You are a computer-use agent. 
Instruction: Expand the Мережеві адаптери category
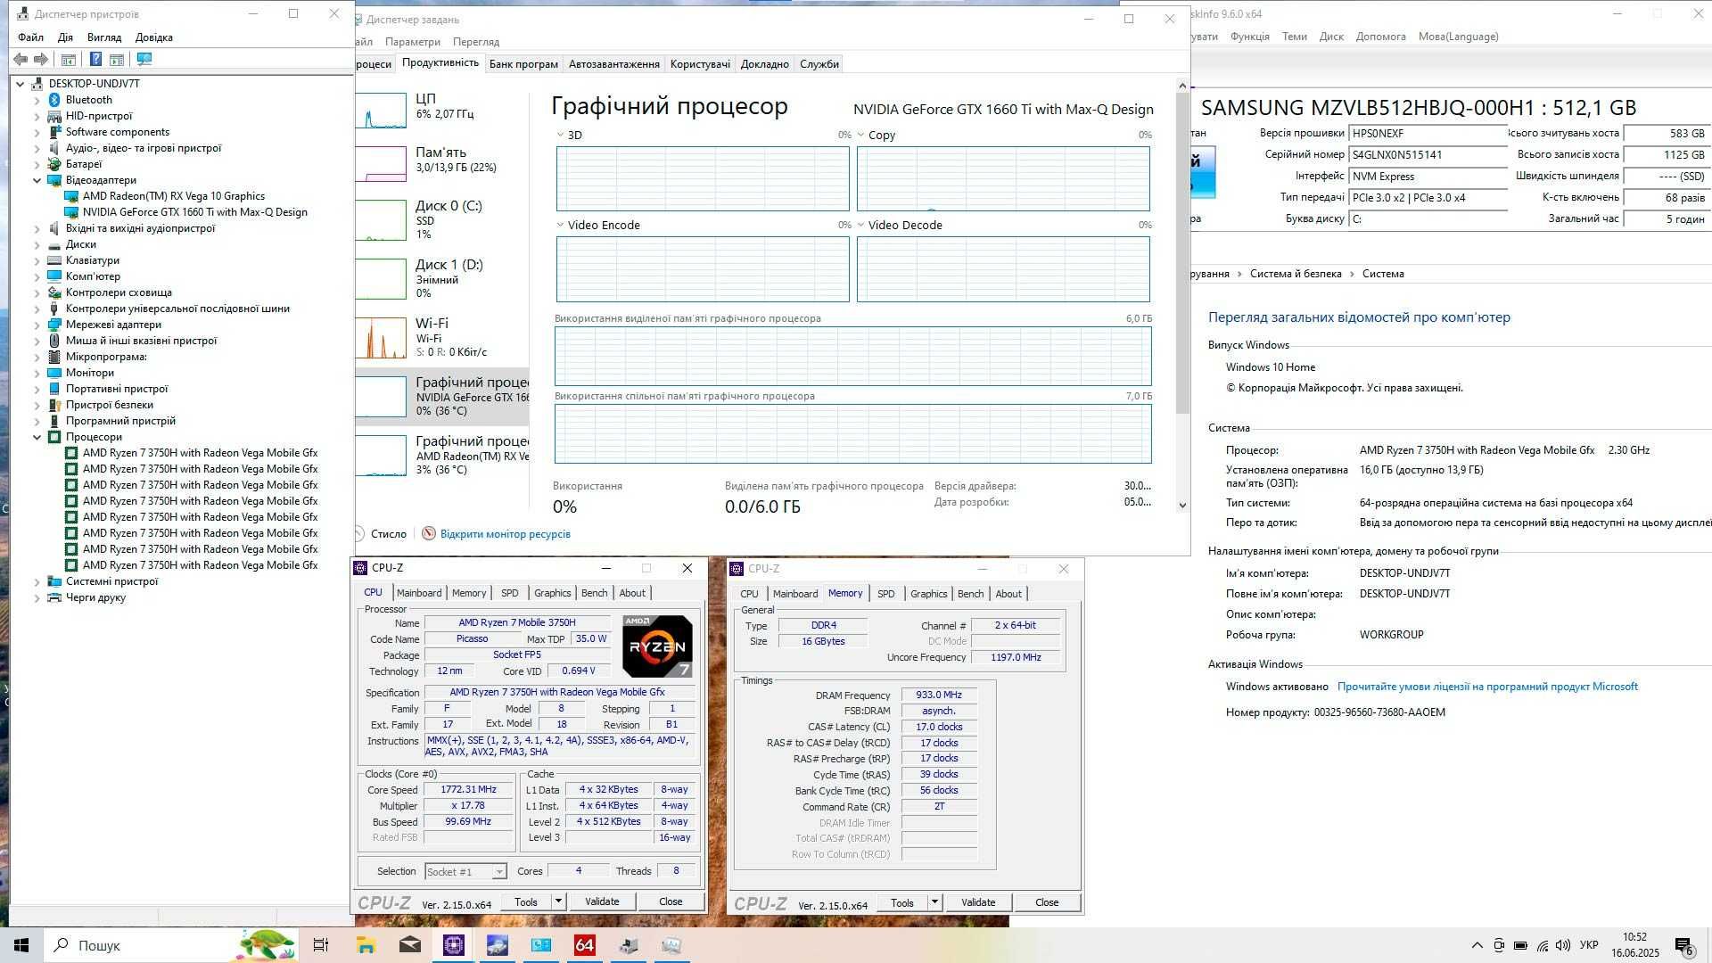pos(37,325)
